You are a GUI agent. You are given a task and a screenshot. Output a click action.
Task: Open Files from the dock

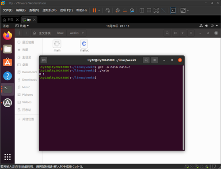[8, 49]
